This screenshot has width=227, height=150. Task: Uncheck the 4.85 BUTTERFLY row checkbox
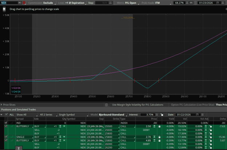(6, 140)
